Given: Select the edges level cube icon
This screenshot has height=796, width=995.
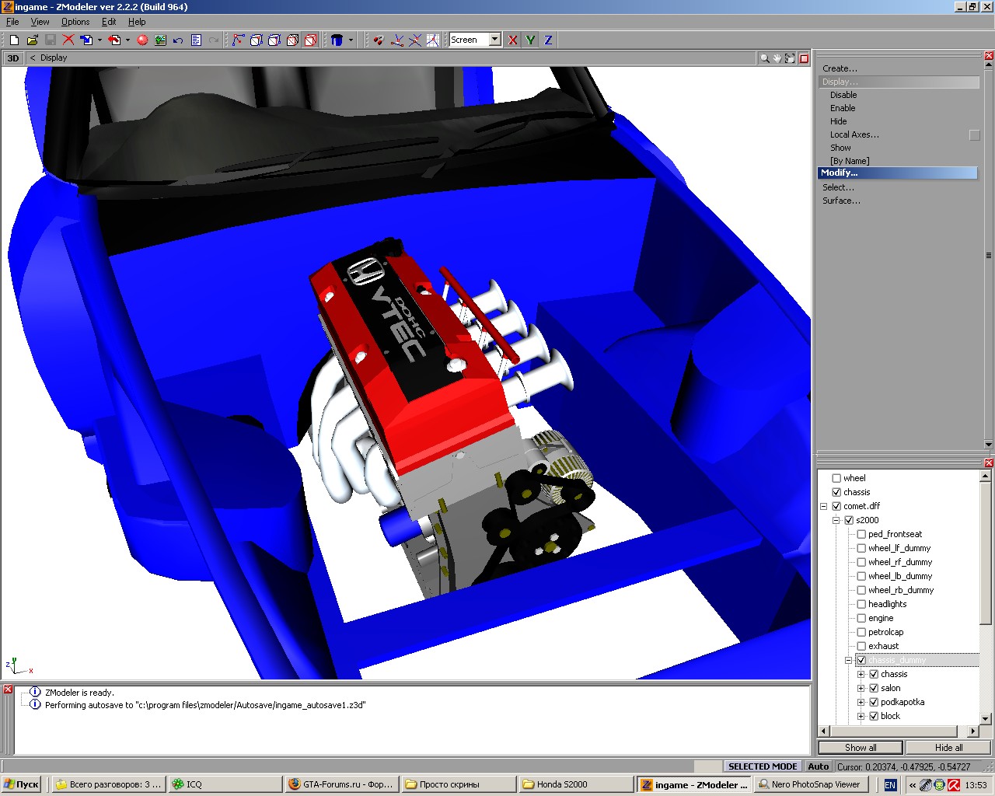Looking at the screenshot, I should [x=256, y=40].
